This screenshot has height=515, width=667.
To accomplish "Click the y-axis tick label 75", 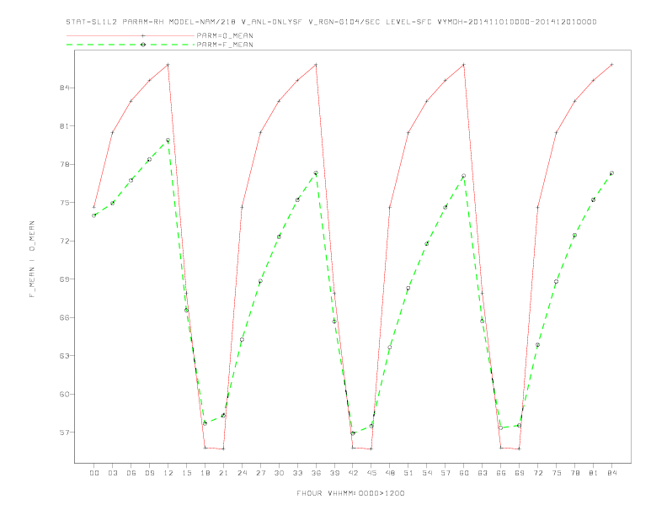I will pyautogui.click(x=65, y=203).
